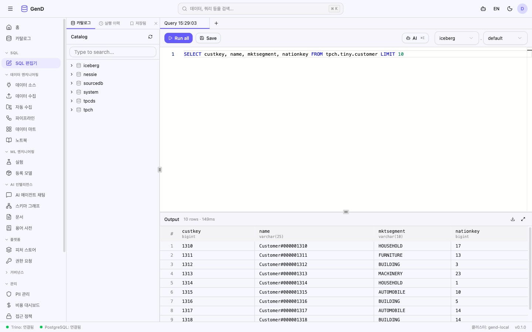
Task: Open 데이터 수집 sidebar item
Action: [31, 96]
